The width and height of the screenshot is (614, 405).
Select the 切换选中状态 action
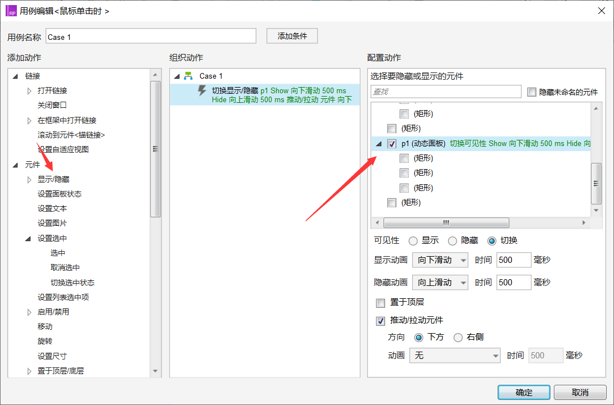[x=73, y=283]
